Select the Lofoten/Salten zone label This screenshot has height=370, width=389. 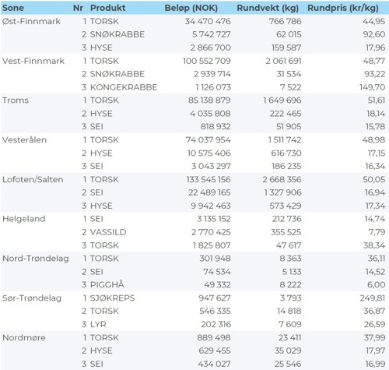point(33,179)
